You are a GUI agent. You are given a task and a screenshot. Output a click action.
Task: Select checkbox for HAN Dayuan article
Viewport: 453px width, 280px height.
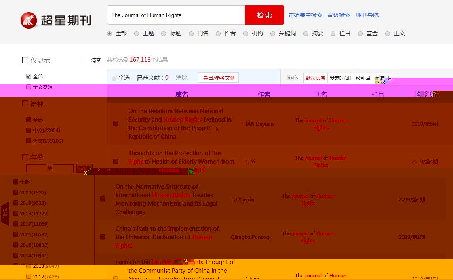(x=116, y=123)
